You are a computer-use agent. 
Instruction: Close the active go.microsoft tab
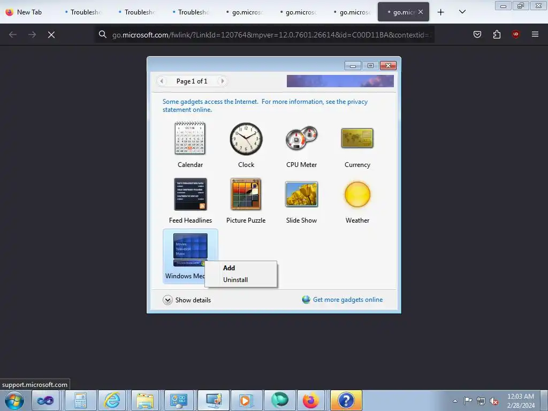point(421,12)
